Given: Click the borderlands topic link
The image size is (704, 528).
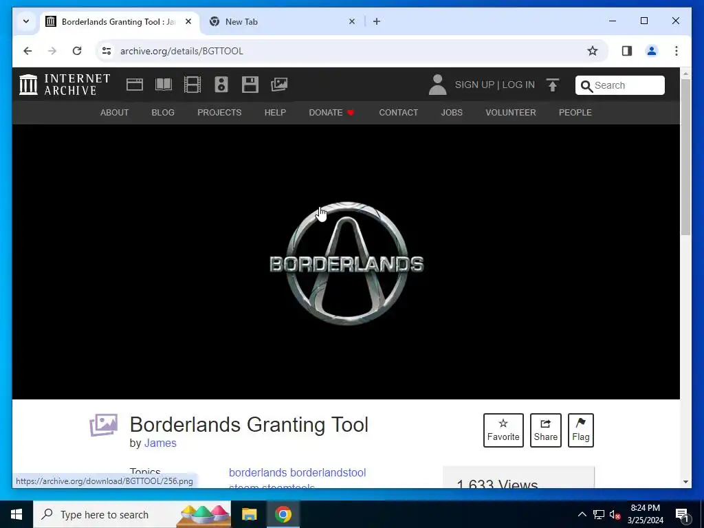Looking at the screenshot, I should [x=258, y=473].
